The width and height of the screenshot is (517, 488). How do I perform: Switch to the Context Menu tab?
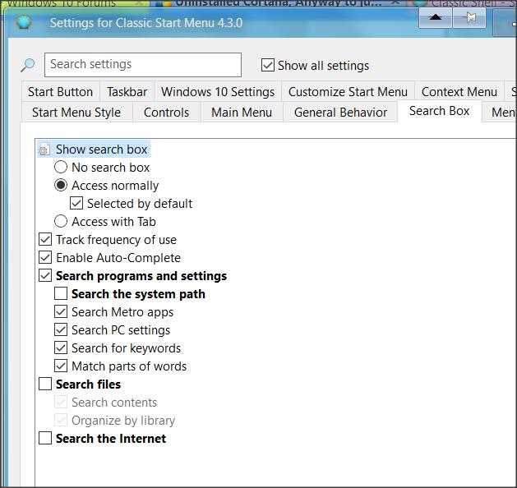pyautogui.click(x=459, y=92)
